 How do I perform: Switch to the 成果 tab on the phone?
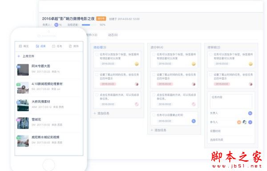pyautogui.click(x=40, y=46)
